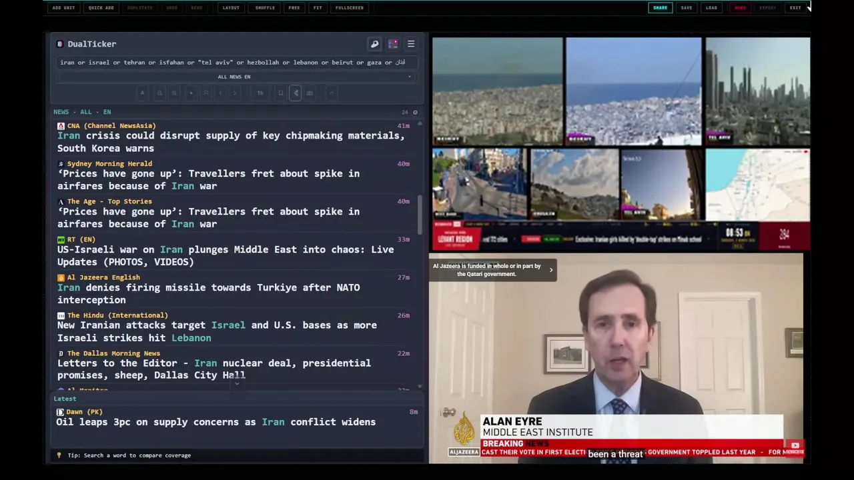
Task: Select the first Beirut coastal webcam thumbnail
Action: click(497, 91)
